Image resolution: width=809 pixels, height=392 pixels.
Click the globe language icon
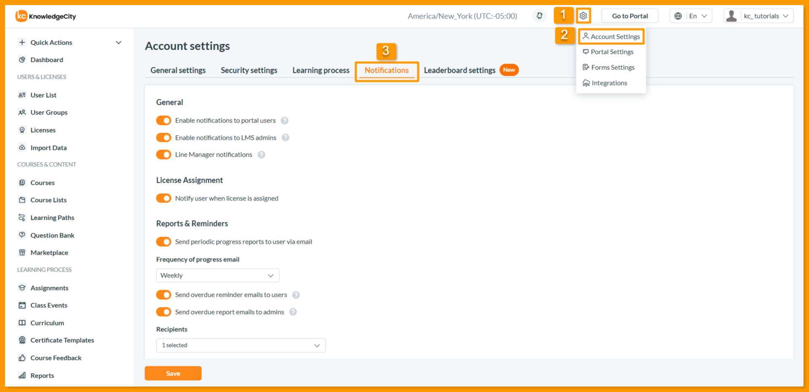click(678, 16)
